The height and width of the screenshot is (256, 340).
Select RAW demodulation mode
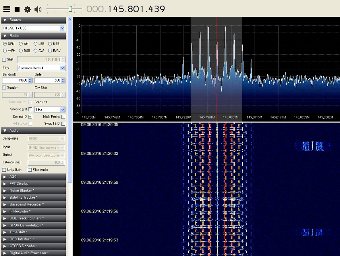tap(50, 50)
